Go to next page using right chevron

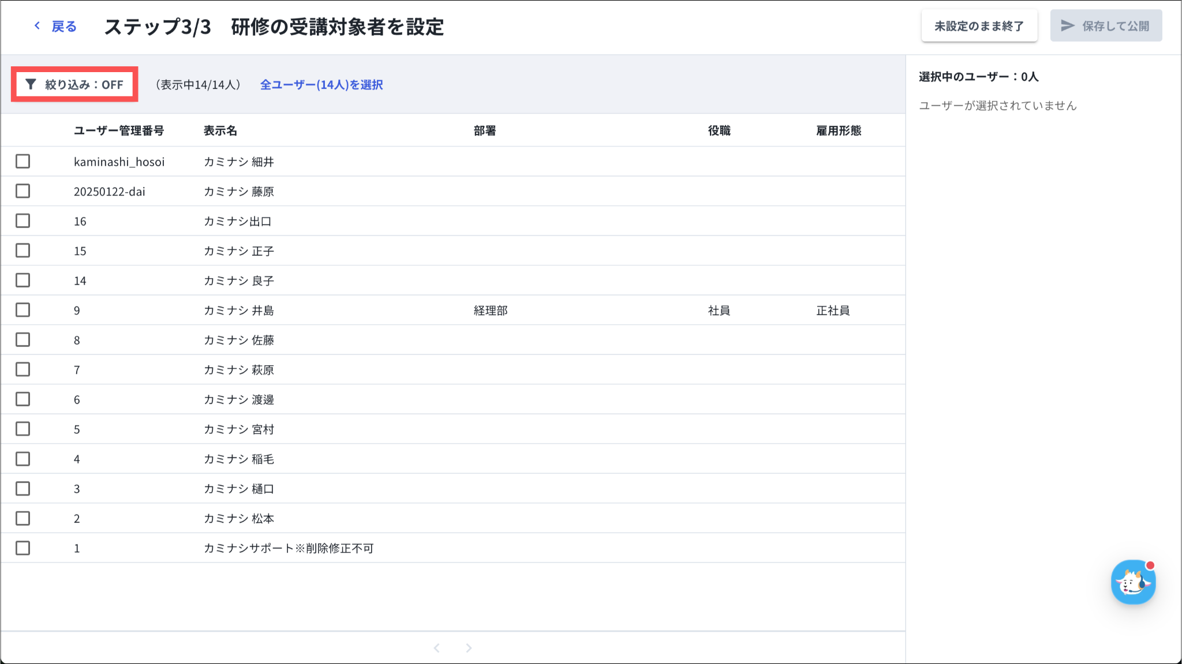coord(469,648)
